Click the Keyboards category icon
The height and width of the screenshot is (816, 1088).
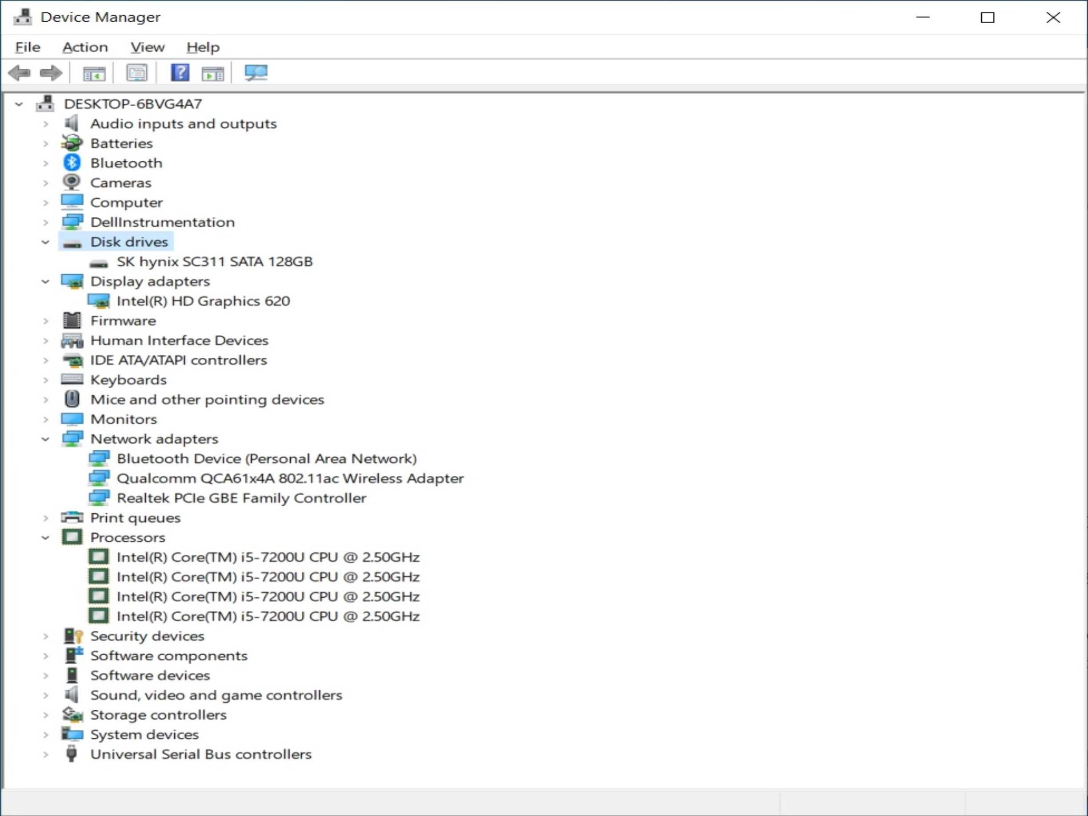pyautogui.click(x=72, y=379)
